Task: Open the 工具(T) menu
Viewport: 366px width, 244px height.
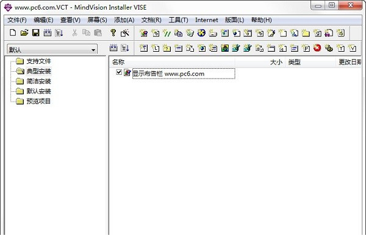Action: [178, 20]
